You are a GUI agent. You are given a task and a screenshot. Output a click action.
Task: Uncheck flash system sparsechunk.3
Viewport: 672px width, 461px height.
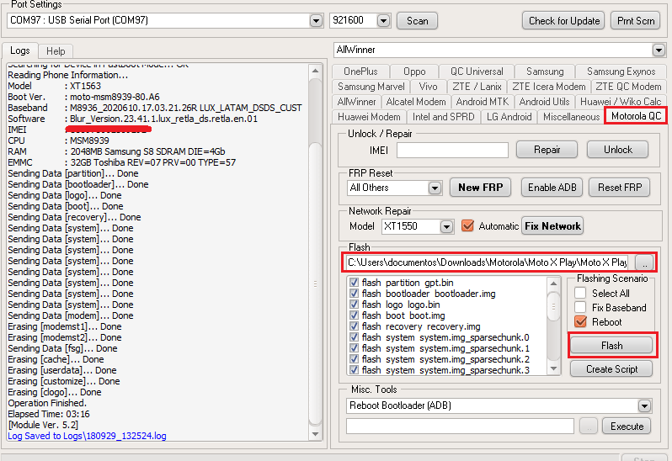tap(354, 370)
